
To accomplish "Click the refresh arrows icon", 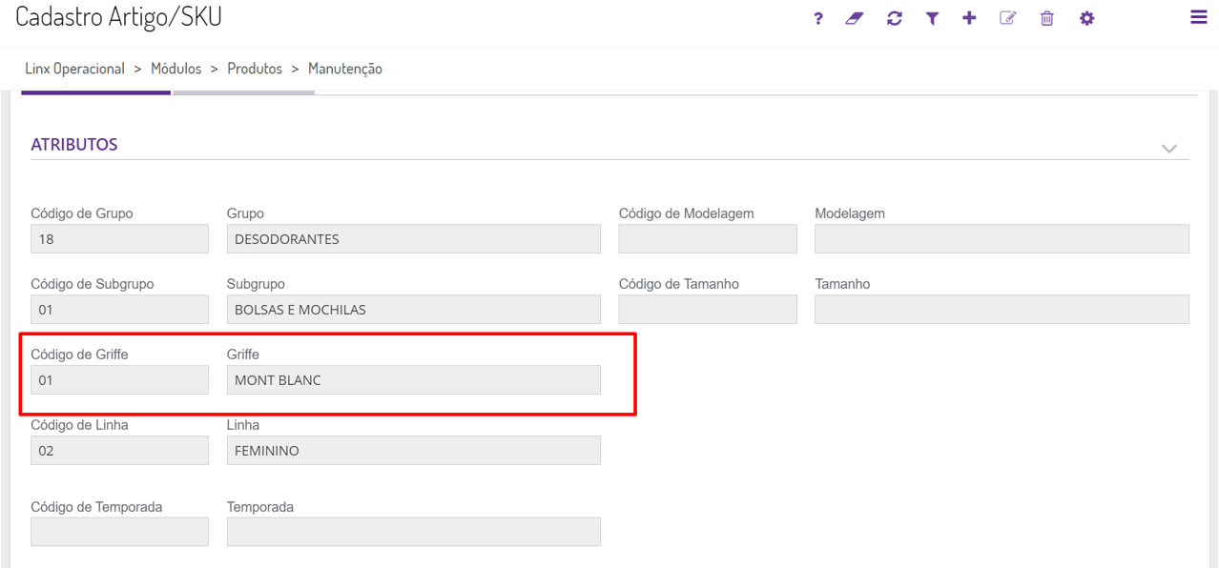I will click(894, 19).
